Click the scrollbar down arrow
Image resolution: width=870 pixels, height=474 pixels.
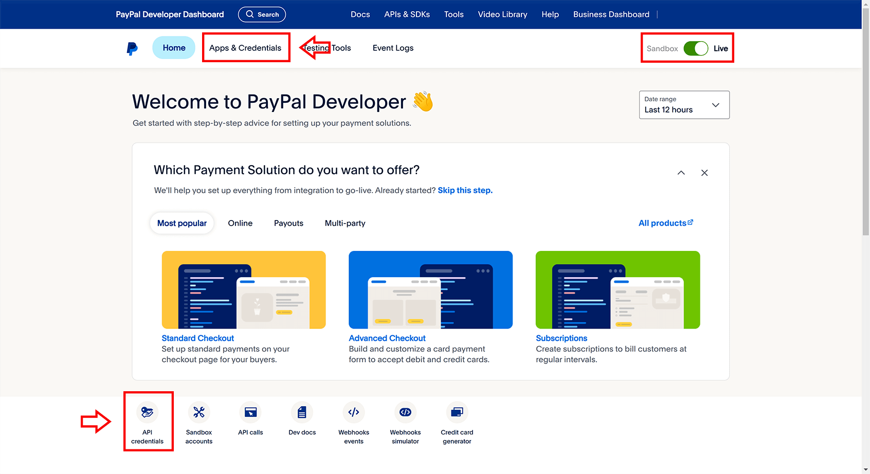[x=866, y=470]
